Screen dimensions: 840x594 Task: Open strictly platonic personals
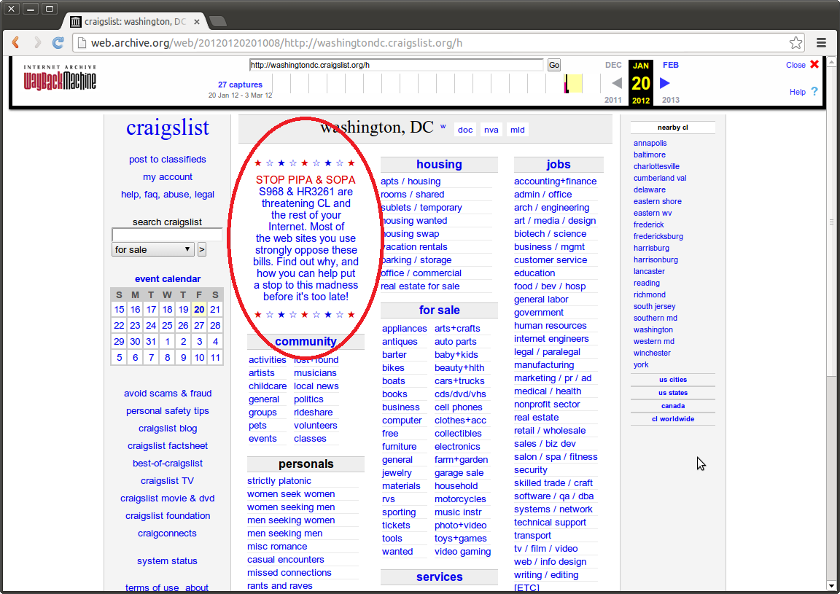coord(279,481)
